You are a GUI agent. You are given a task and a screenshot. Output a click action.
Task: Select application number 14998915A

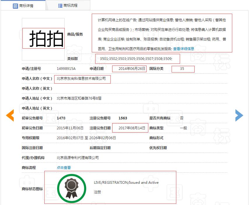pyautogui.click(x=66, y=69)
